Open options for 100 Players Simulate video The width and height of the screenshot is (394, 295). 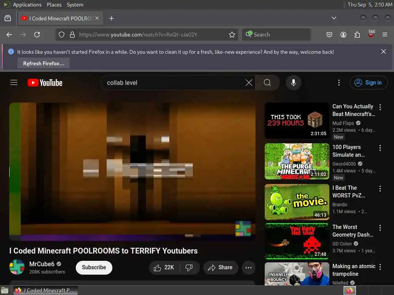click(x=380, y=148)
